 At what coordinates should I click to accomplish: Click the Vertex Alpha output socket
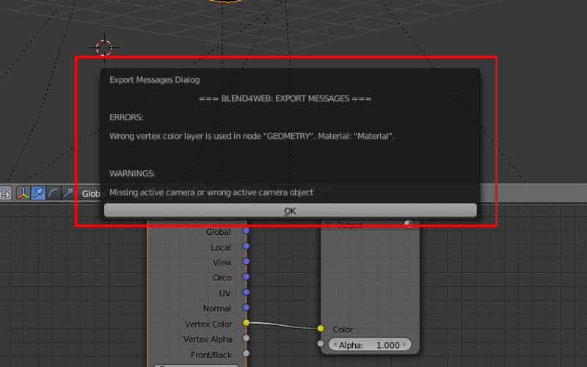[246, 338]
